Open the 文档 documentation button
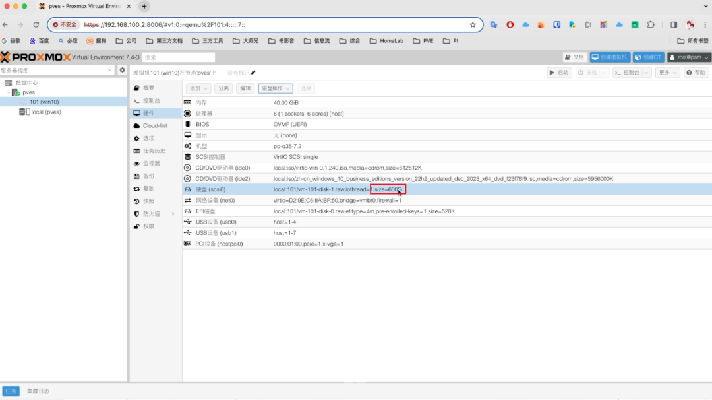This screenshot has height=400, width=712. click(x=575, y=57)
